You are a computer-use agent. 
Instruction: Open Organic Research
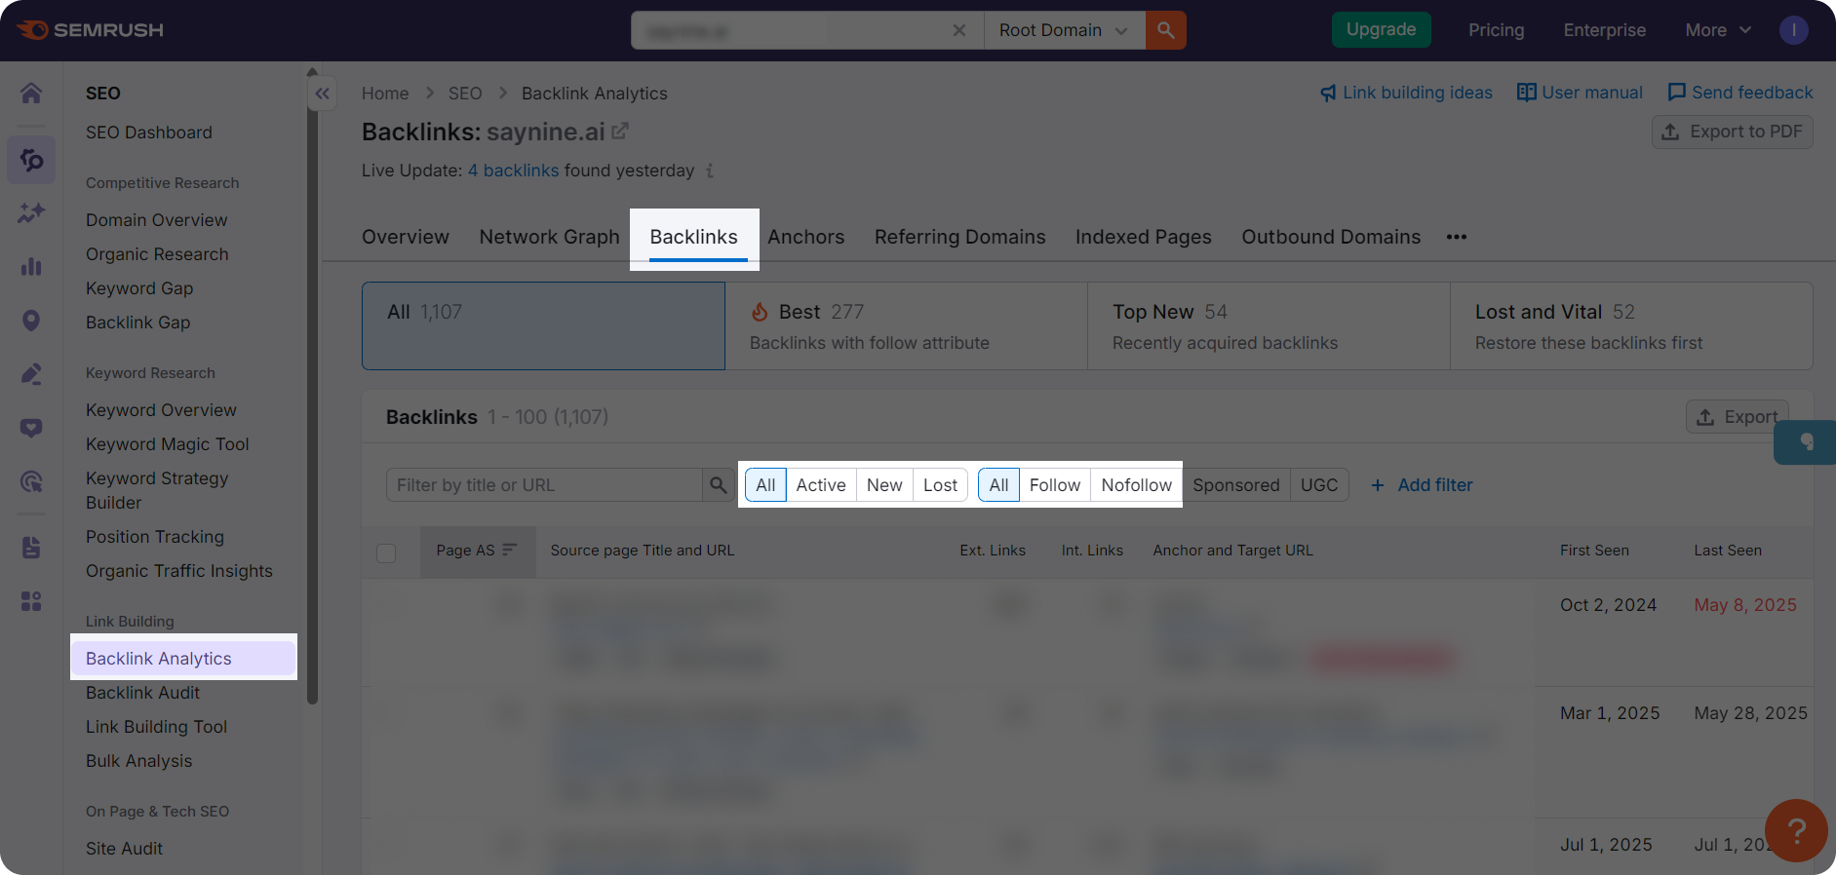[x=157, y=254]
